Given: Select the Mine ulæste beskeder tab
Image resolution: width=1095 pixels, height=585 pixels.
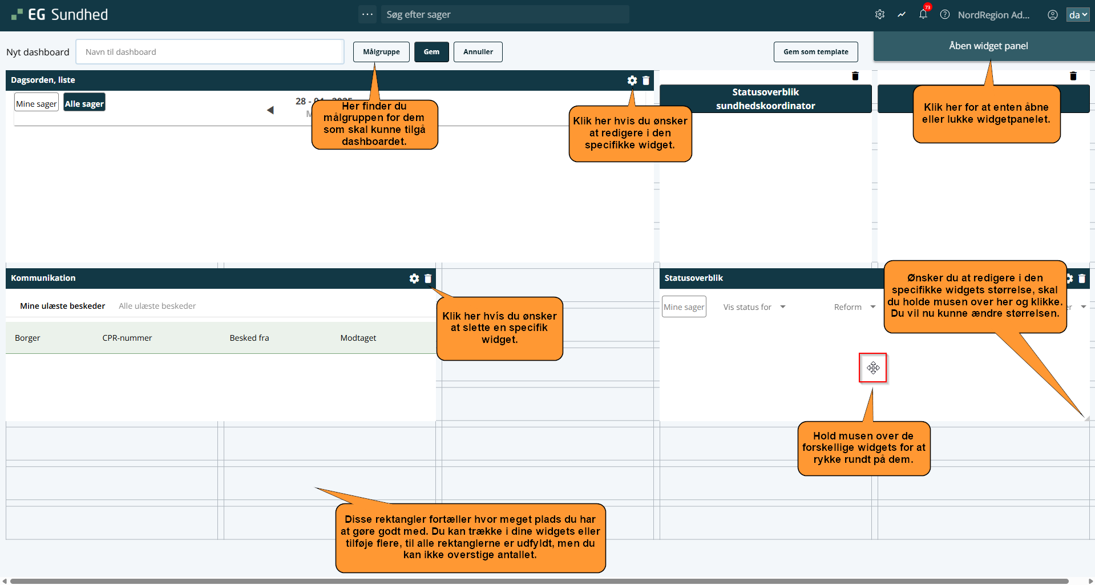Looking at the screenshot, I should pyautogui.click(x=62, y=306).
